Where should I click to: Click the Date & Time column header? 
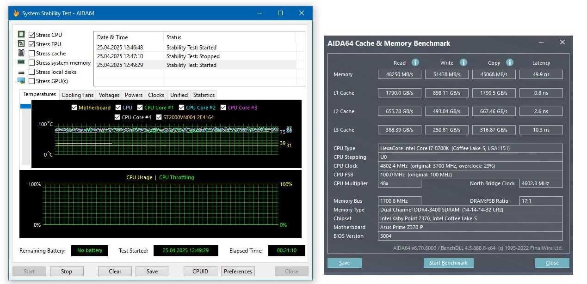click(x=129, y=37)
